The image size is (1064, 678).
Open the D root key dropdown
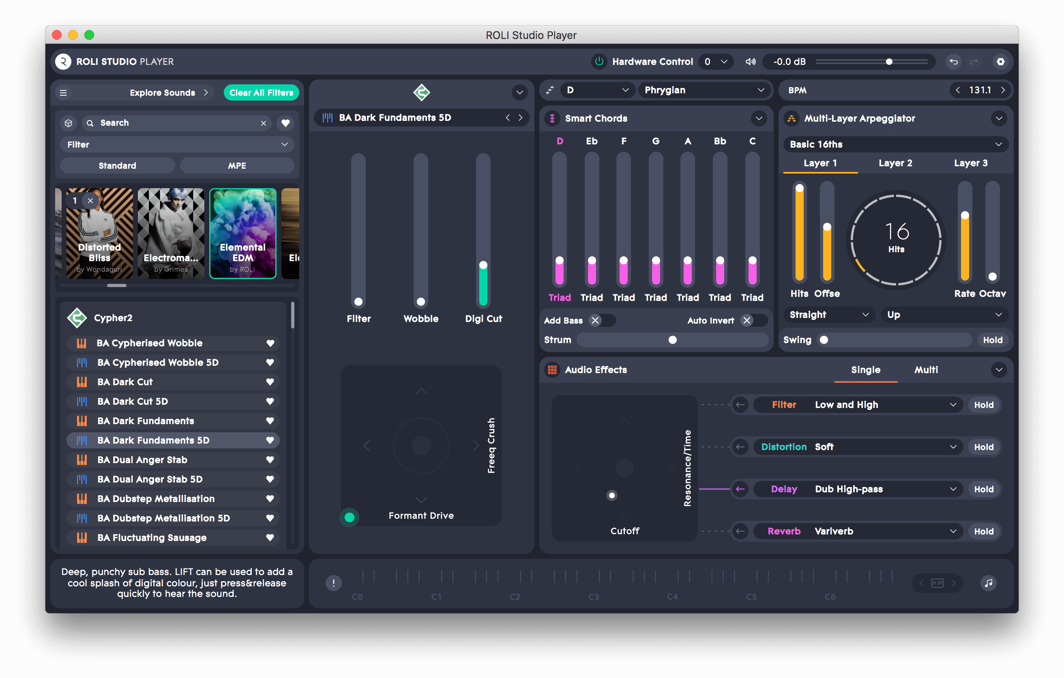pos(598,90)
